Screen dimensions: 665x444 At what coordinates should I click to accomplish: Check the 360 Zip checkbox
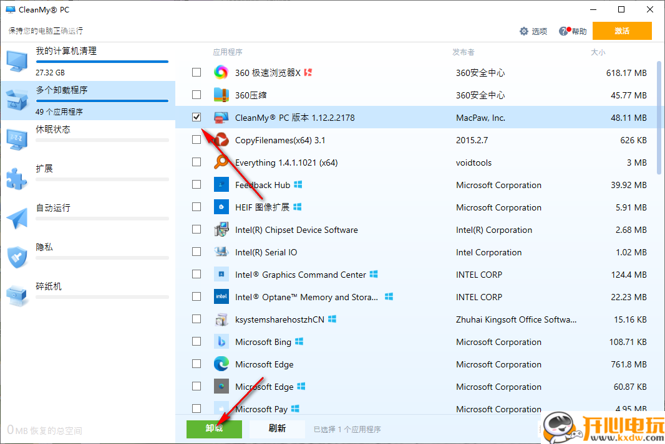(197, 95)
